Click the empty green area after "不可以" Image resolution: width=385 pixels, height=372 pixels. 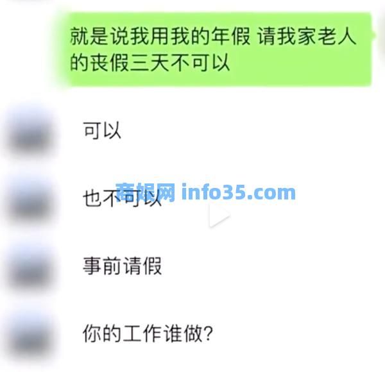click(300, 63)
